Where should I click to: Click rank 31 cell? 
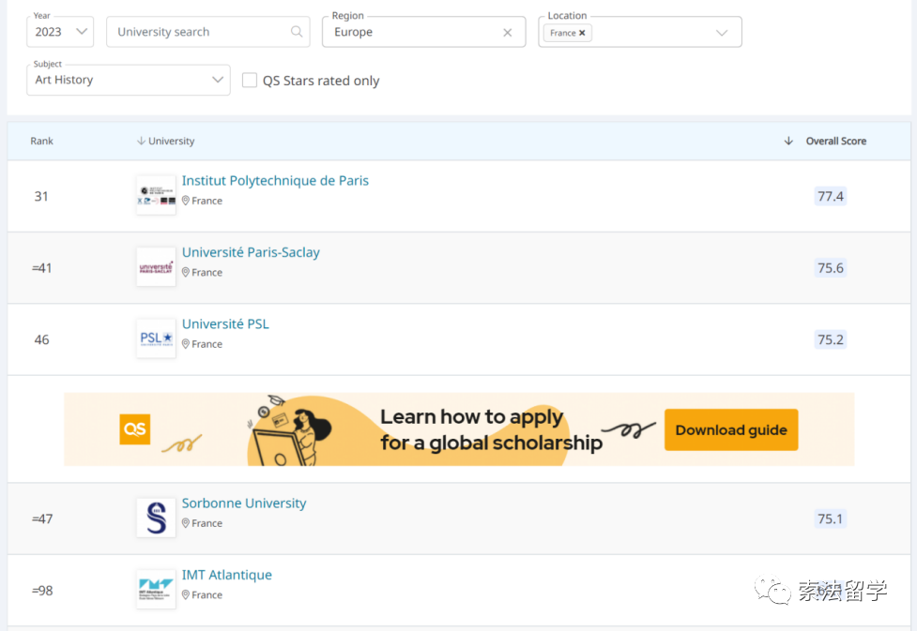[41, 196]
